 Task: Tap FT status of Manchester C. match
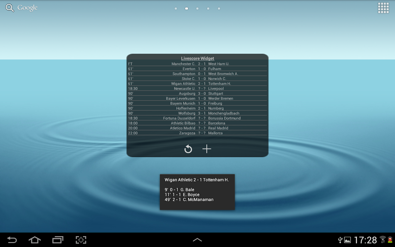[130, 64]
